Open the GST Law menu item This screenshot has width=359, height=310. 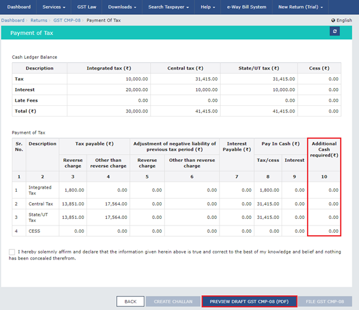88,7
